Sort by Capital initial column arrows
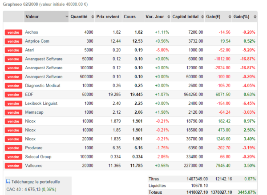The width and height of the screenshot is (267, 195). point(202,17)
